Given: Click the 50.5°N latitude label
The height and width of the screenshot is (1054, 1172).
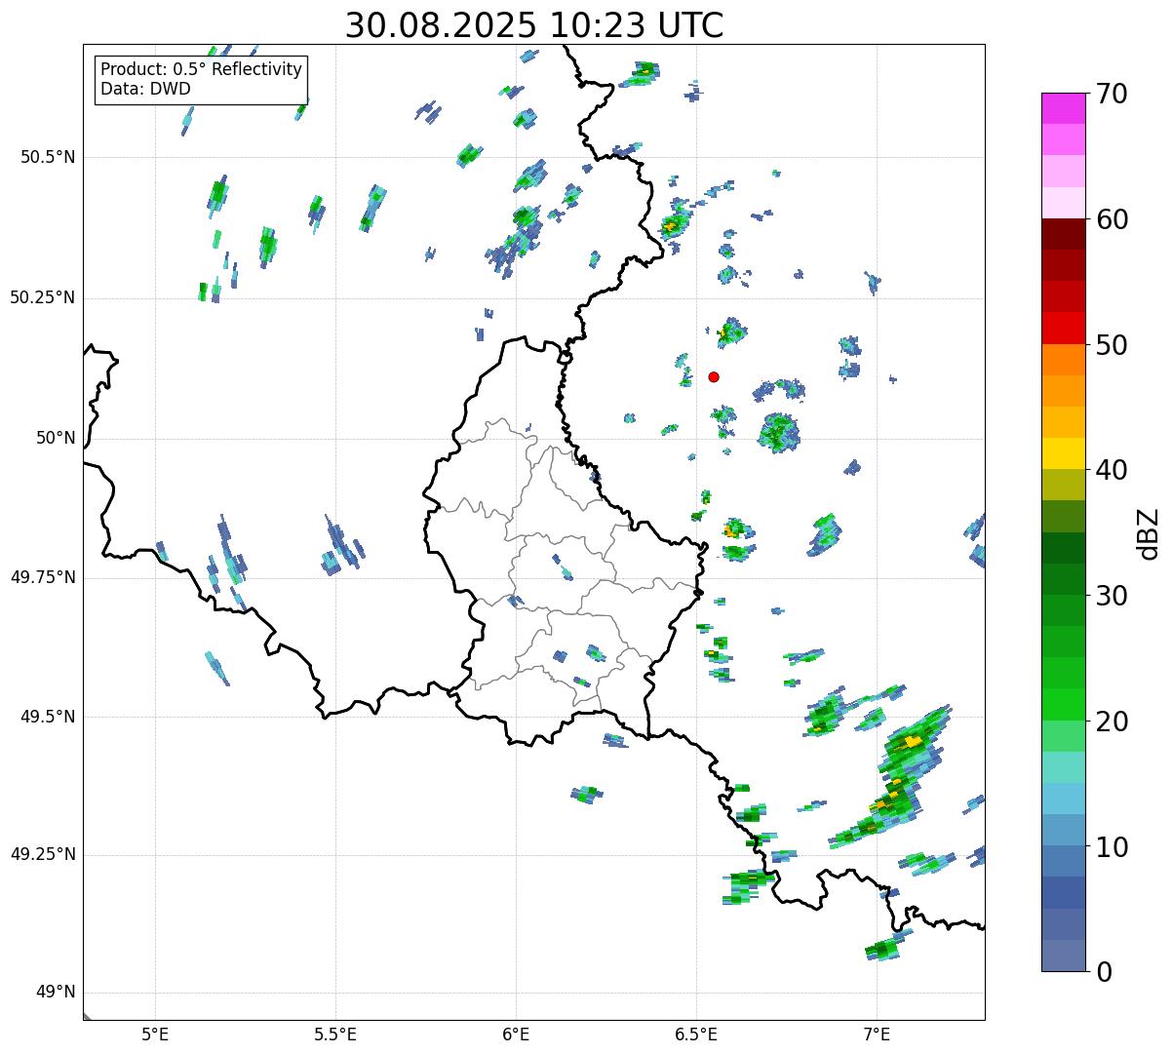Looking at the screenshot, I should (42, 157).
